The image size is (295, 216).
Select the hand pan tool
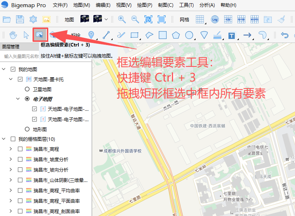pyautogui.click(x=13, y=35)
